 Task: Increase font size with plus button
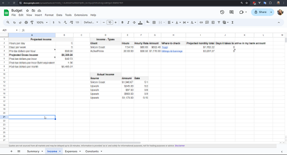point(115,22)
